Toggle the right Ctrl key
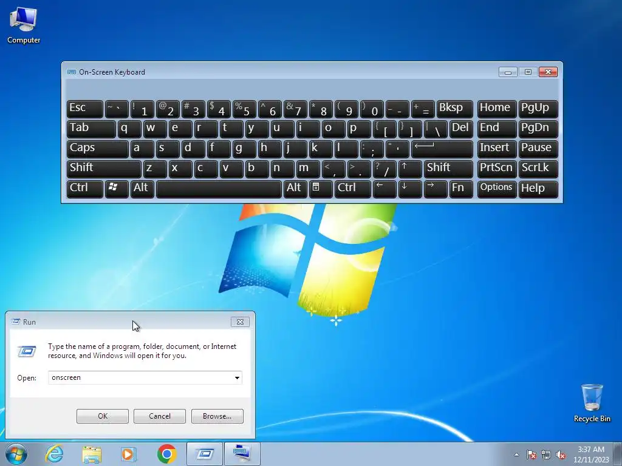This screenshot has height=466, width=622. (353, 189)
